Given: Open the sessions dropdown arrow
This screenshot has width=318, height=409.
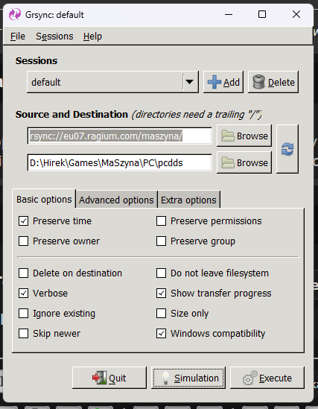Looking at the screenshot, I should click(x=189, y=82).
